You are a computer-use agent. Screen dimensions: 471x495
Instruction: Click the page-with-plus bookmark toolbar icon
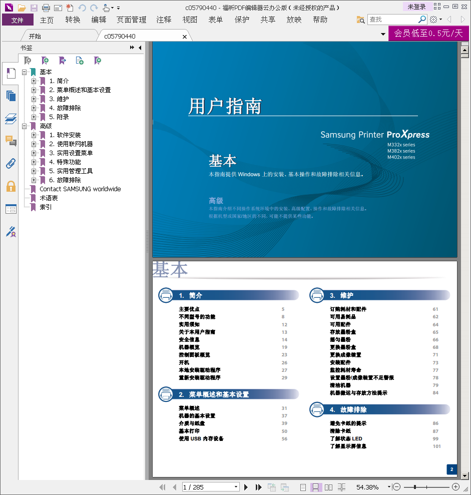point(80,60)
